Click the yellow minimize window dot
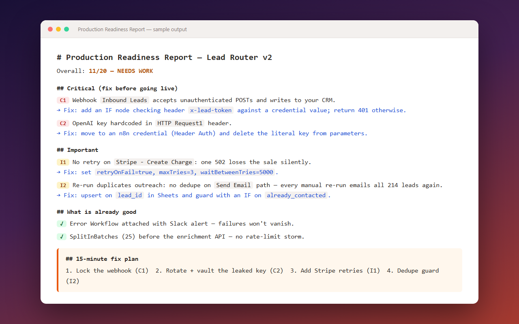Viewport: 519px width, 324px height. pyautogui.click(x=58, y=29)
